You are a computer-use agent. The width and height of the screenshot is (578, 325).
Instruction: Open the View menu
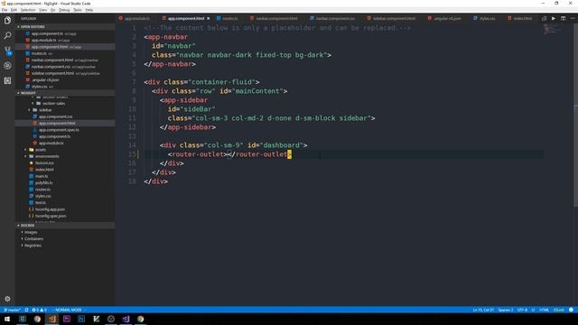point(42,10)
